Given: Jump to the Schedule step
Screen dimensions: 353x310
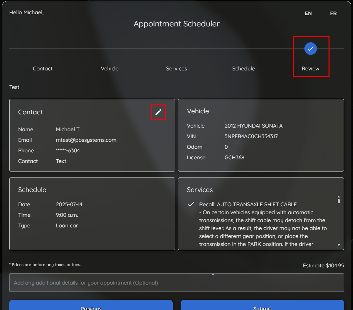Looking at the screenshot, I should click(243, 69).
